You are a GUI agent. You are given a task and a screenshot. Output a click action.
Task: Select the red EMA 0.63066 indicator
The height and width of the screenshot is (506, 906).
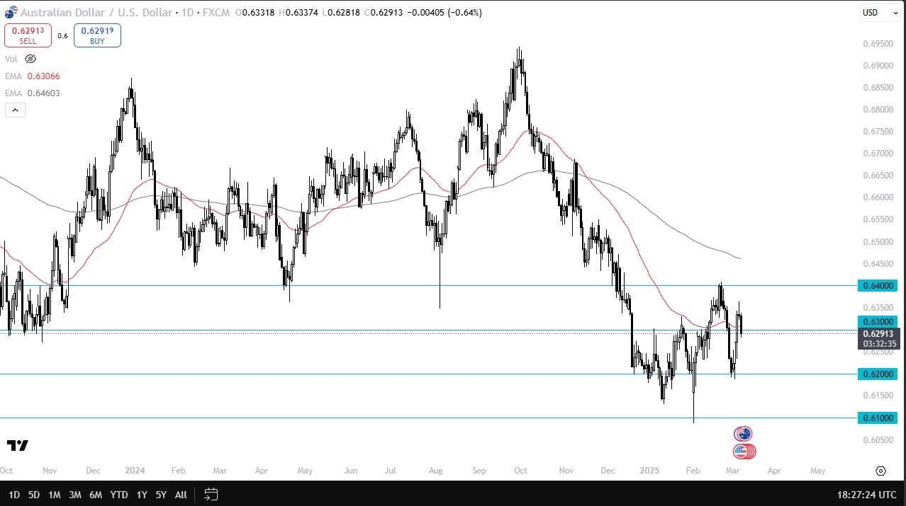coord(43,76)
